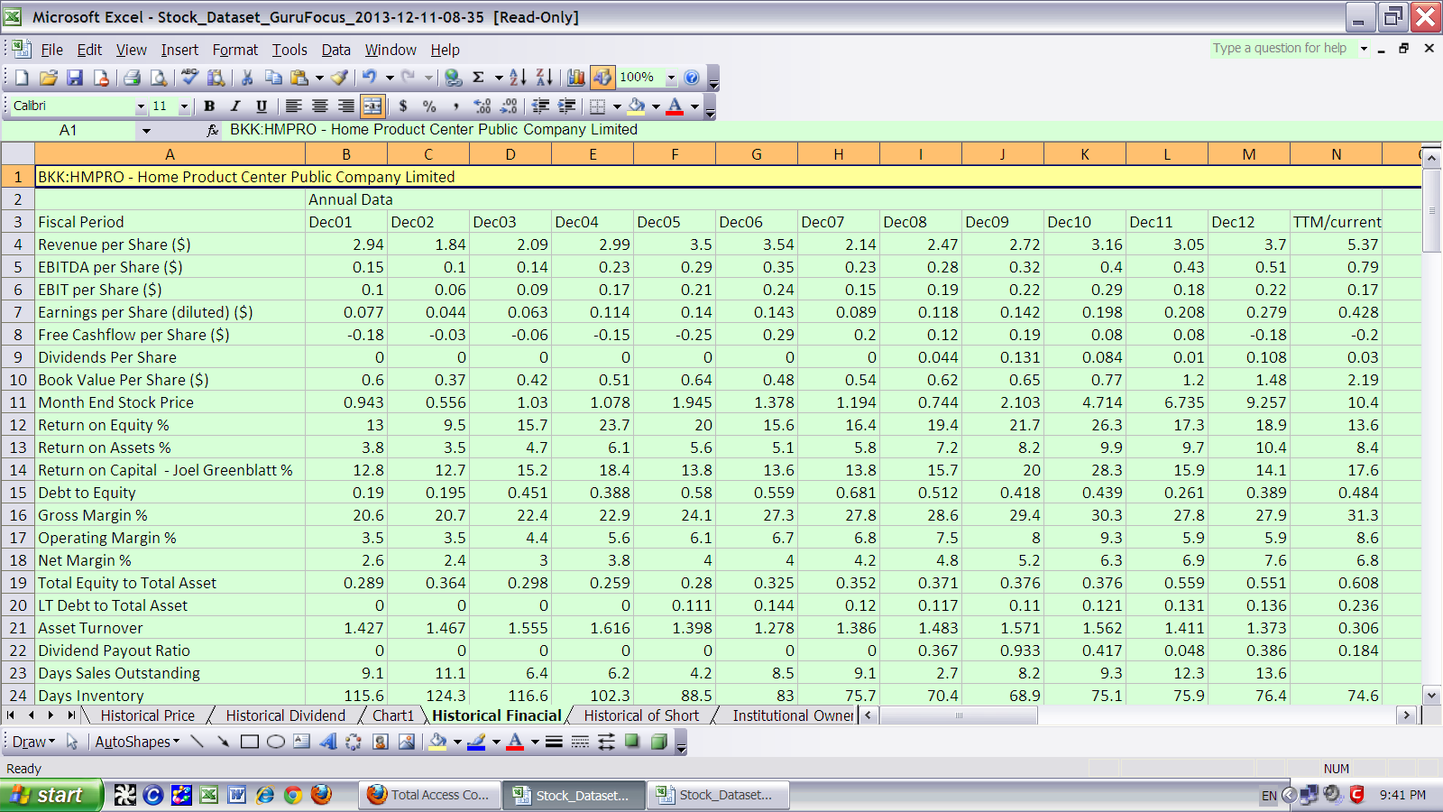Image resolution: width=1443 pixels, height=812 pixels.
Task: Apply blue Line Color in the Drawing toolbar
Action: pyautogui.click(x=476, y=742)
